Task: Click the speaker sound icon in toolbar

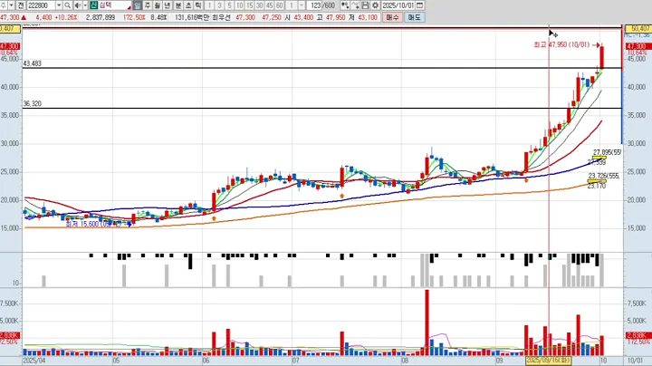Action: pyautogui.click(x=78, y=5)
